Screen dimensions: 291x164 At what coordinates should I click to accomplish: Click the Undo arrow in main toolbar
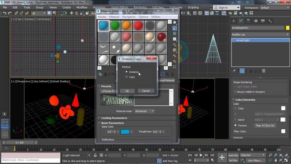click(5, 13)
